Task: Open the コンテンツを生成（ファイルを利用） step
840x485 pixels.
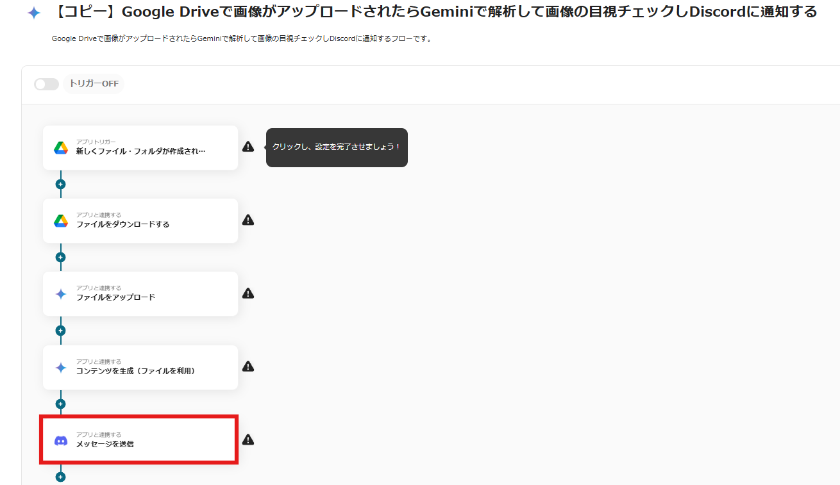Action: point(140,367)
